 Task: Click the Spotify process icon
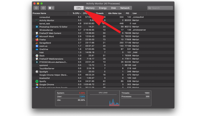click(37, 81)
